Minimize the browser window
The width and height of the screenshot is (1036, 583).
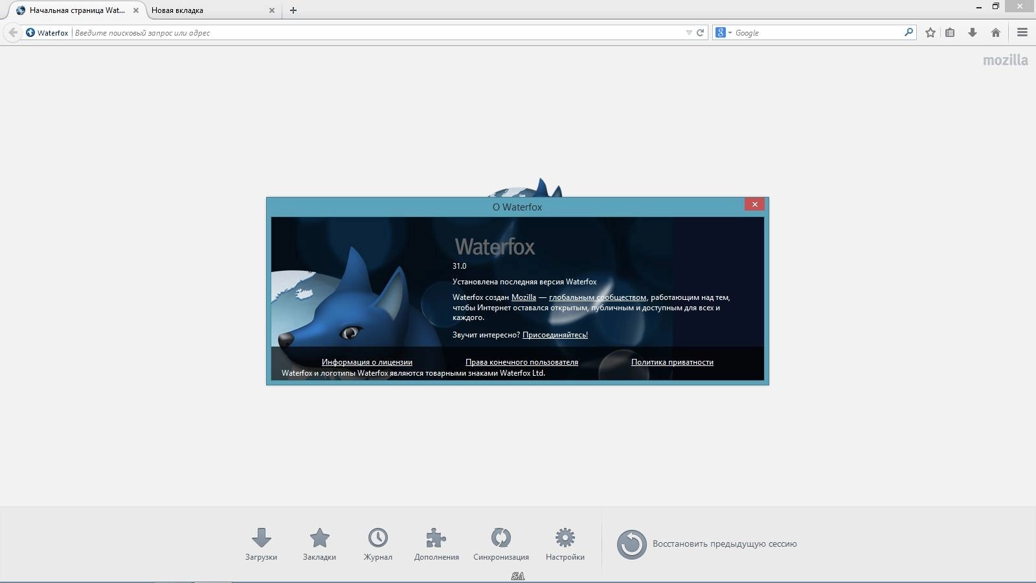pos(978,6)
